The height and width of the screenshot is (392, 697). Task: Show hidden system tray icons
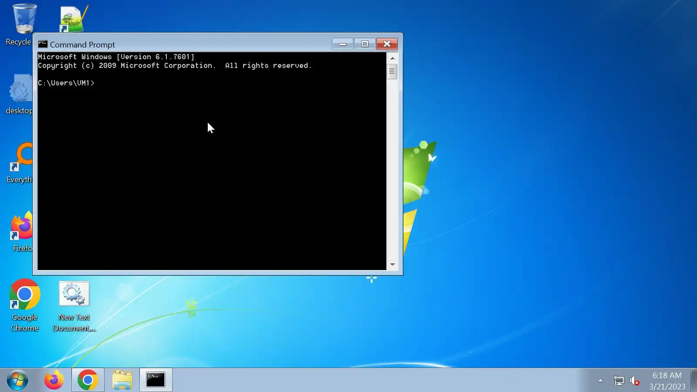pyautogui.click(x=600, y=381)
